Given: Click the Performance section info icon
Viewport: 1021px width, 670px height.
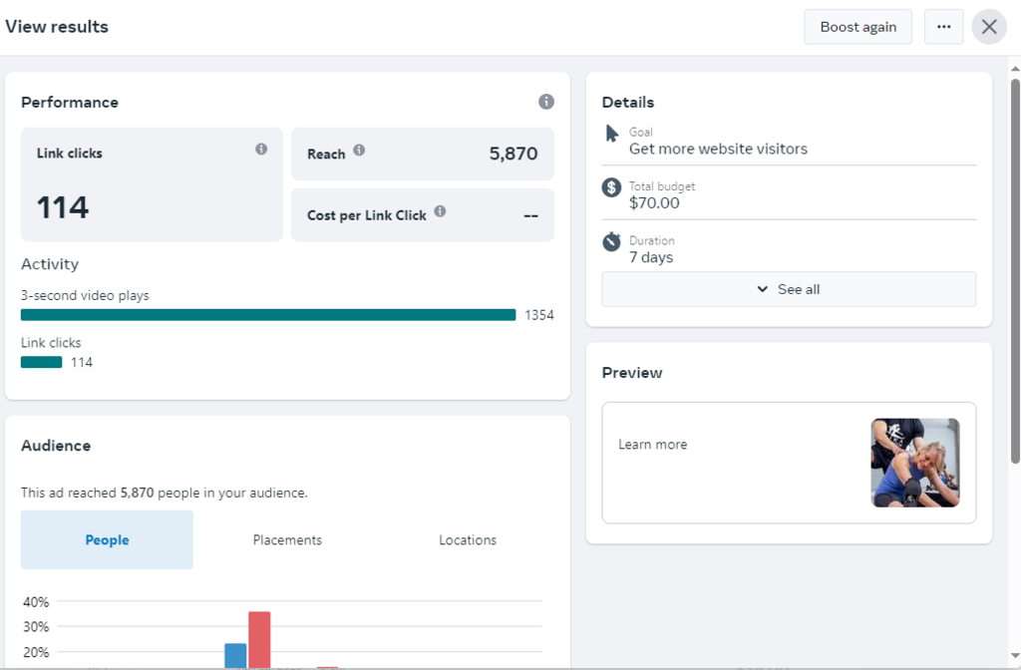Looking at the screenshot, I should 546,102.
